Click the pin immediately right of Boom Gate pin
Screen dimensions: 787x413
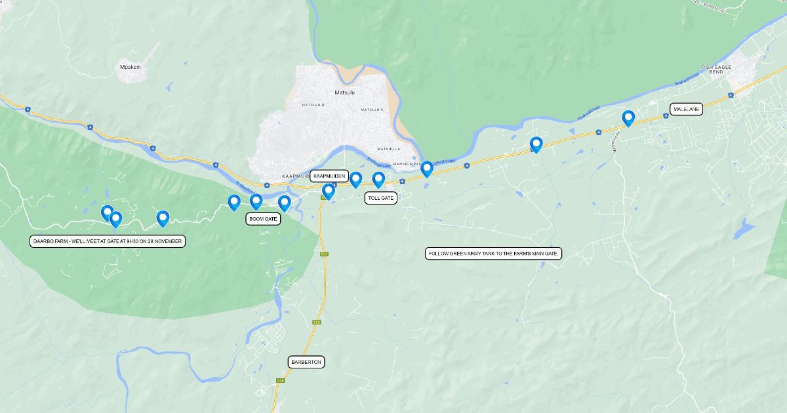(285, 203)
